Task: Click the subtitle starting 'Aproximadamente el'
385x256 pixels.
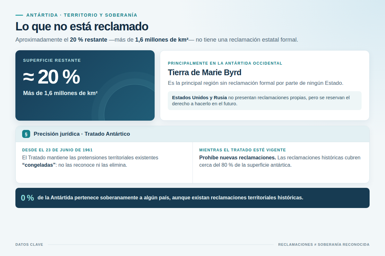Action: pos(157,40)
